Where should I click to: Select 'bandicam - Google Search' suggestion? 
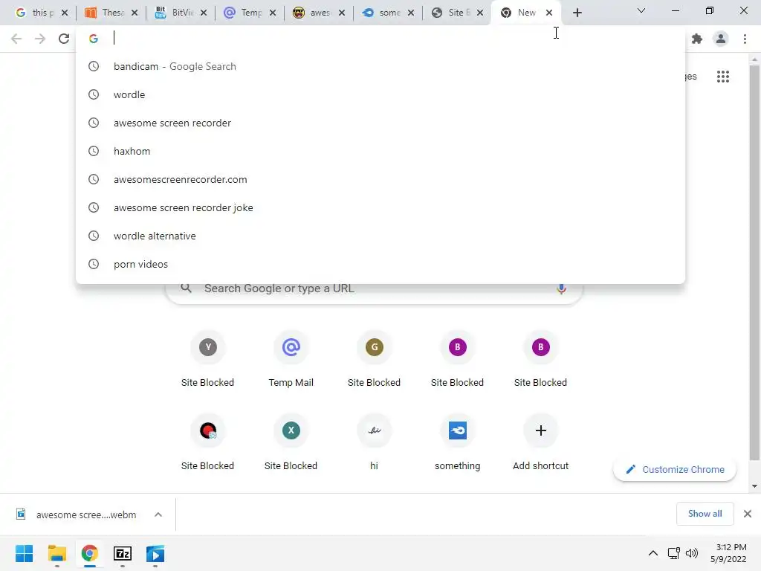380,66
